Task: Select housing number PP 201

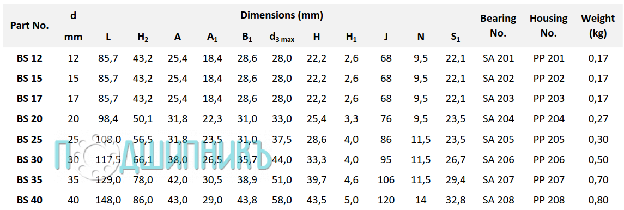Action: (x=548, y=58)
